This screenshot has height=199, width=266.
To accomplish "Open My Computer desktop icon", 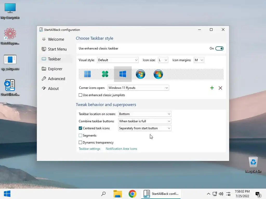I will (x=10, y=11).
